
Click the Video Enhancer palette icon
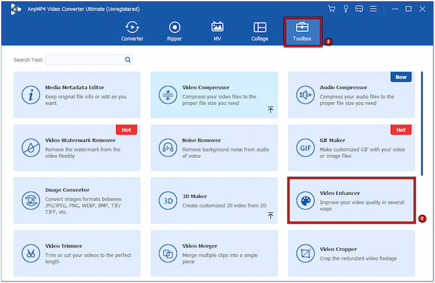(305, 200)
